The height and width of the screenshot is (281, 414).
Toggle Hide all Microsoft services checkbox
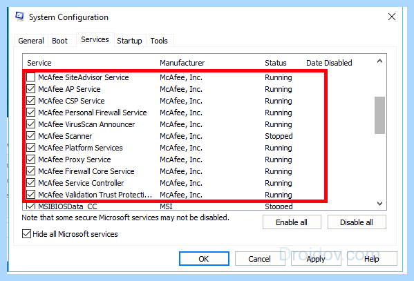pos(26,234)
